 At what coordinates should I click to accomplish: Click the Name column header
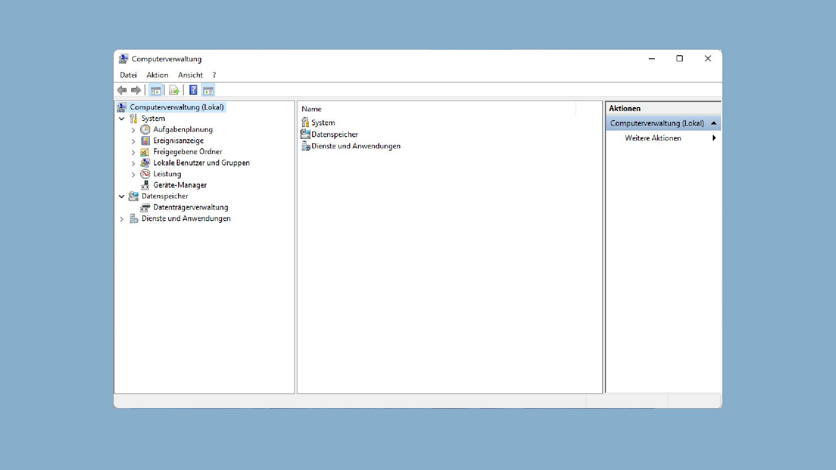pos(311,109)
